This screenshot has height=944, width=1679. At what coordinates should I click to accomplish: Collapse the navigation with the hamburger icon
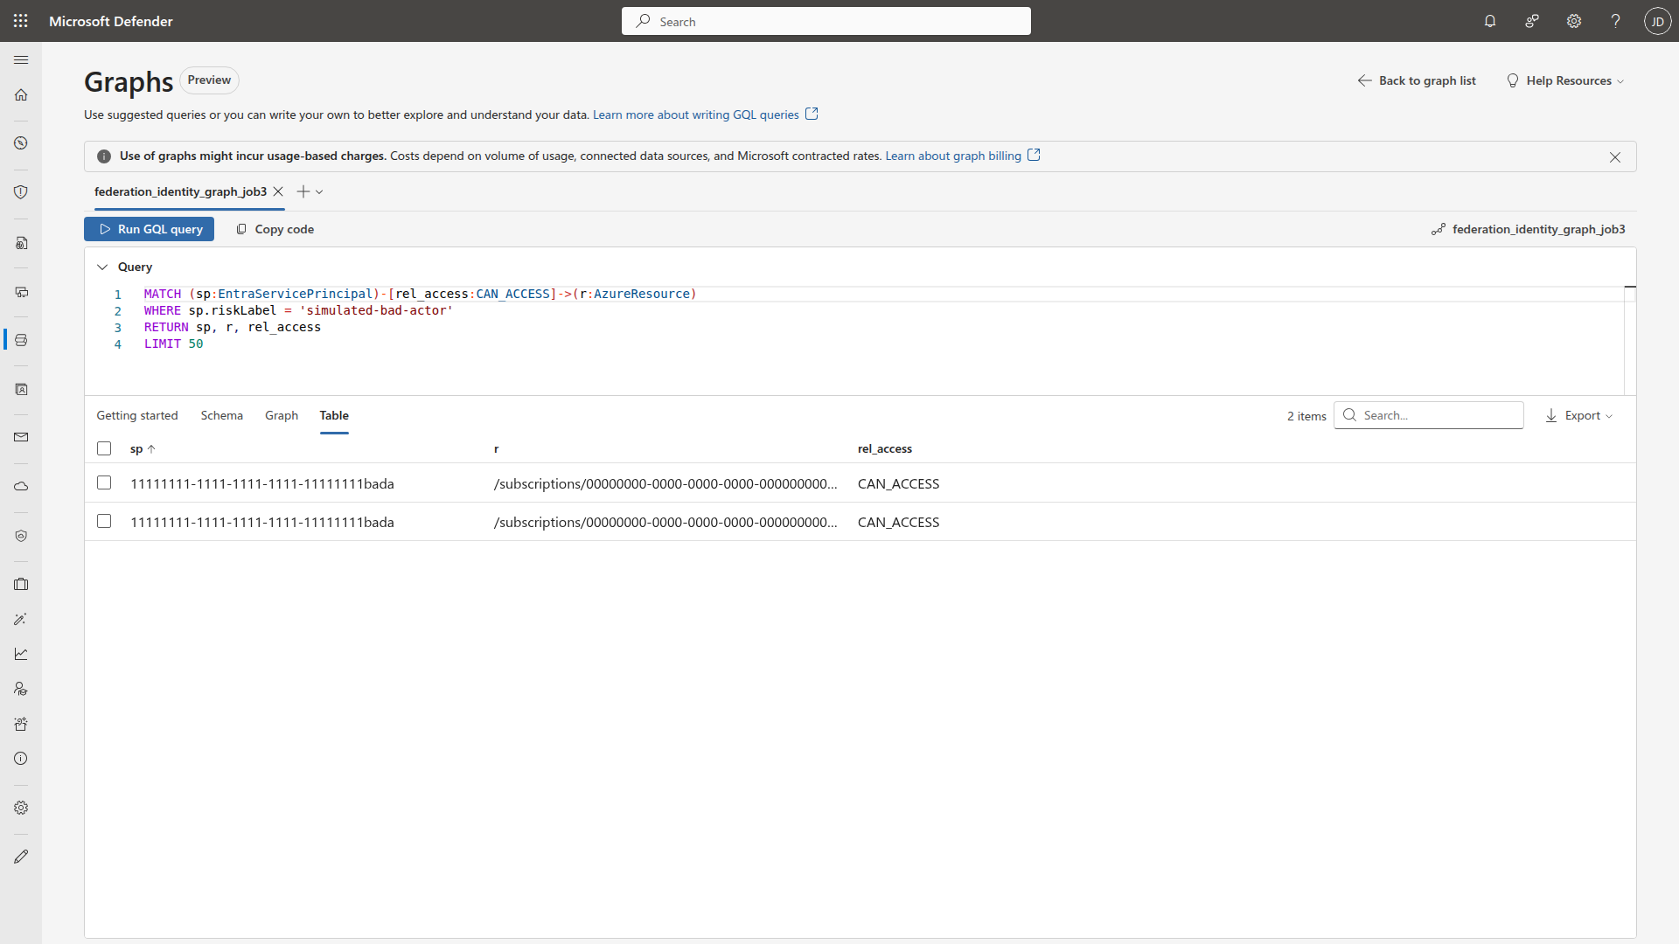tap(21, 59)
